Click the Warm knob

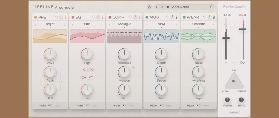pos(228,100)
